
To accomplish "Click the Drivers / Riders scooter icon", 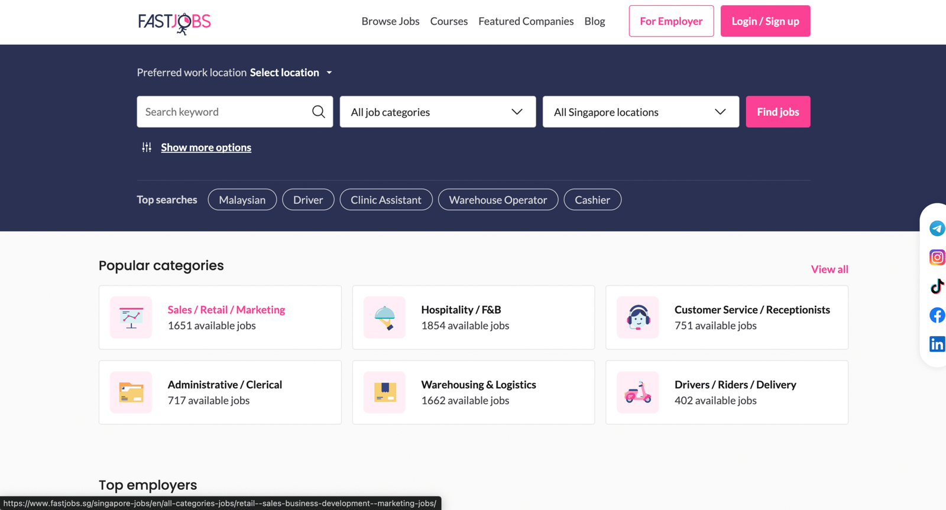I will (x=638, y=392).
